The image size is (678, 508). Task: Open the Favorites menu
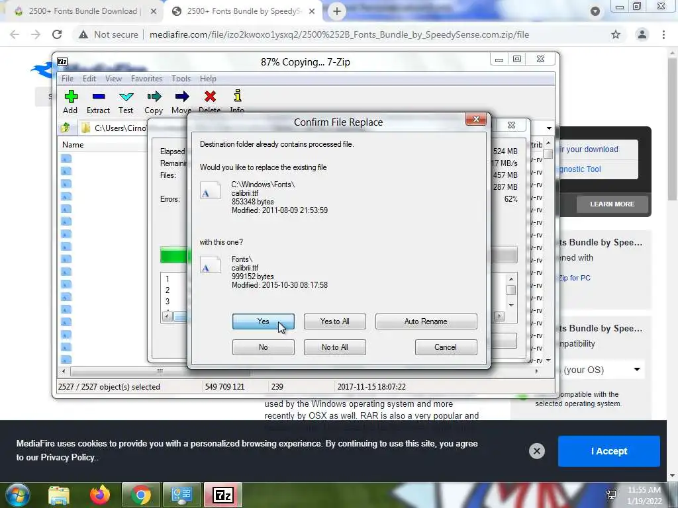[146, 79]
